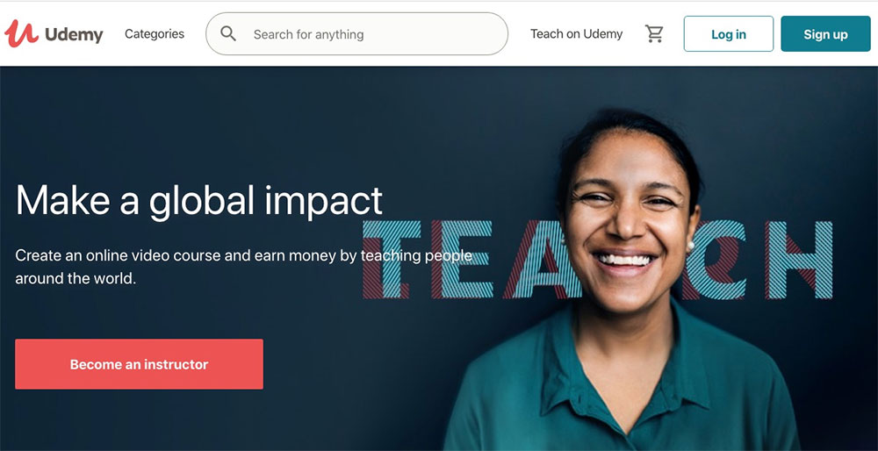Click the Log in button
The image size is (878, 451).
click(x=729, y=34)
